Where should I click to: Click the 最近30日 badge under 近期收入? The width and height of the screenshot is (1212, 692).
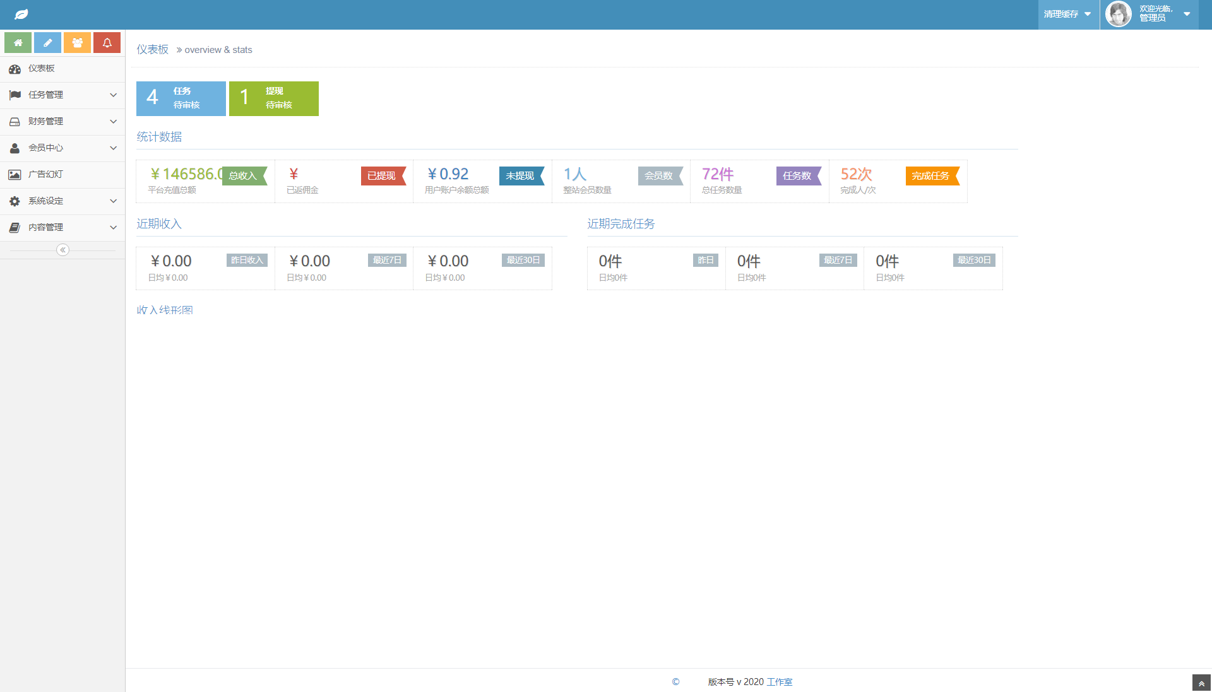point(523,260)
